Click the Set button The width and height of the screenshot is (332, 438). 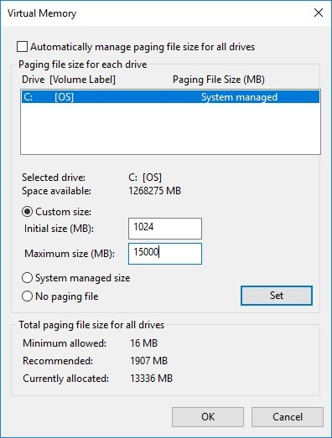pyautogui.click(x=277, y=296)
